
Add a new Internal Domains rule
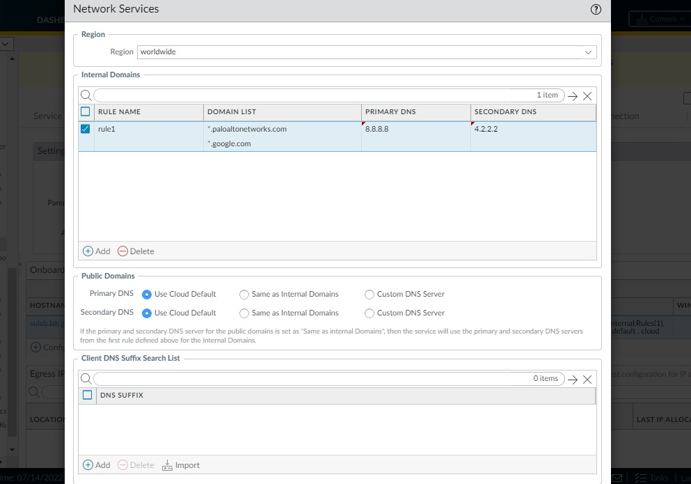[96, 251]
